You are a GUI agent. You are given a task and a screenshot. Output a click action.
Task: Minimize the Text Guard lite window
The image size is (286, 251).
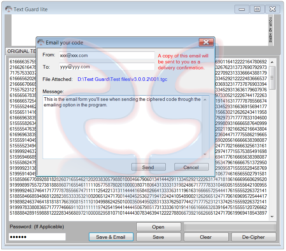click(x=242, y=9)
